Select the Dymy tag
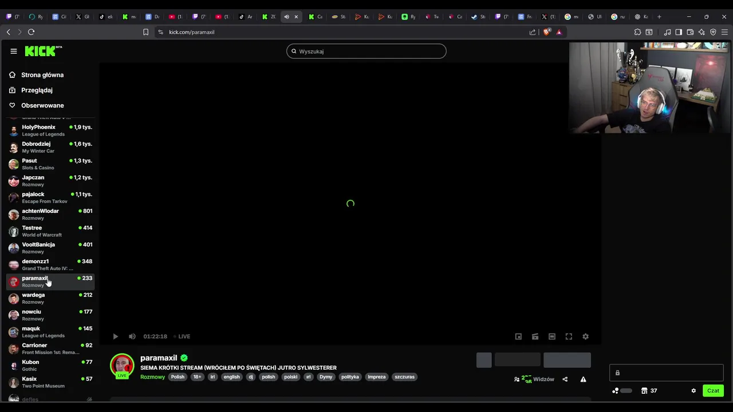 326,377
